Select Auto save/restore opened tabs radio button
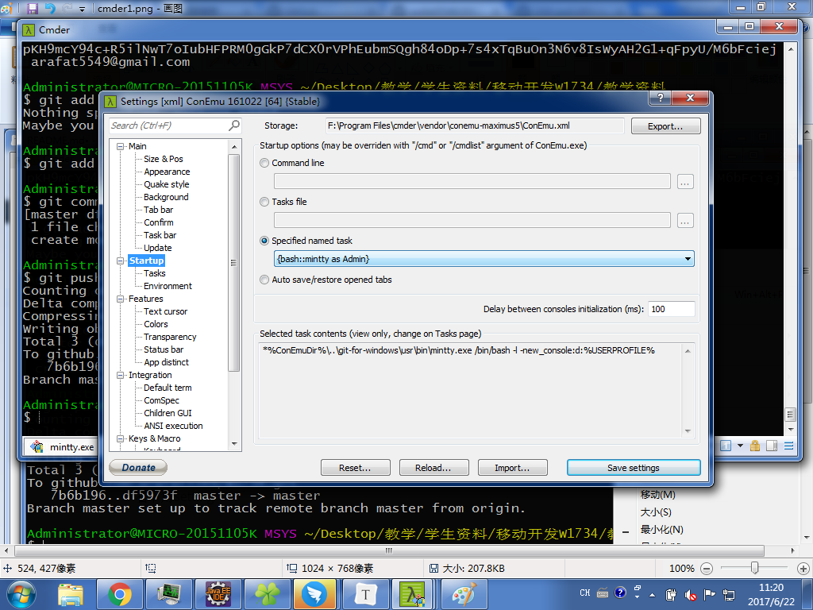This screenshot has height=610, width=813. click(264, 280)
